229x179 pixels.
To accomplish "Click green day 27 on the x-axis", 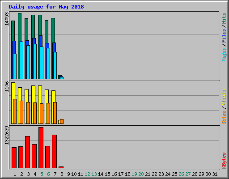I will pyautogui.click(x=188, y=174).
